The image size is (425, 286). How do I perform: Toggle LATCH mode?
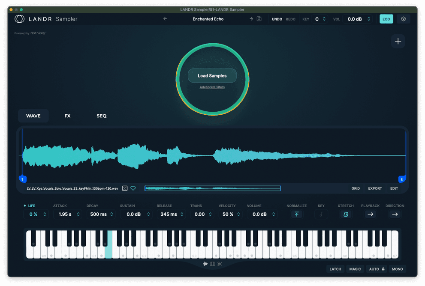335,269
